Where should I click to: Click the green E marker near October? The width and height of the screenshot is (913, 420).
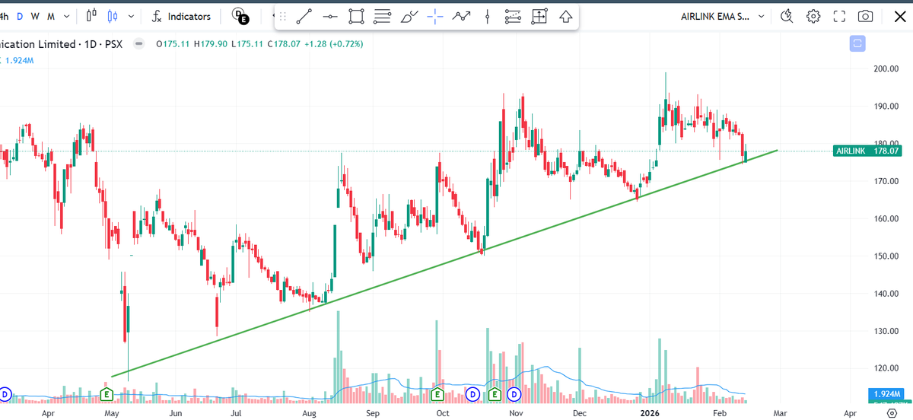tap(437, 394)
